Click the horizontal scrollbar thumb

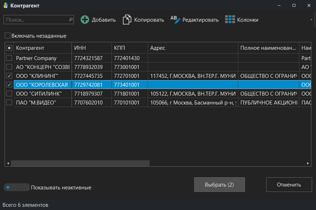click(80, 163)
